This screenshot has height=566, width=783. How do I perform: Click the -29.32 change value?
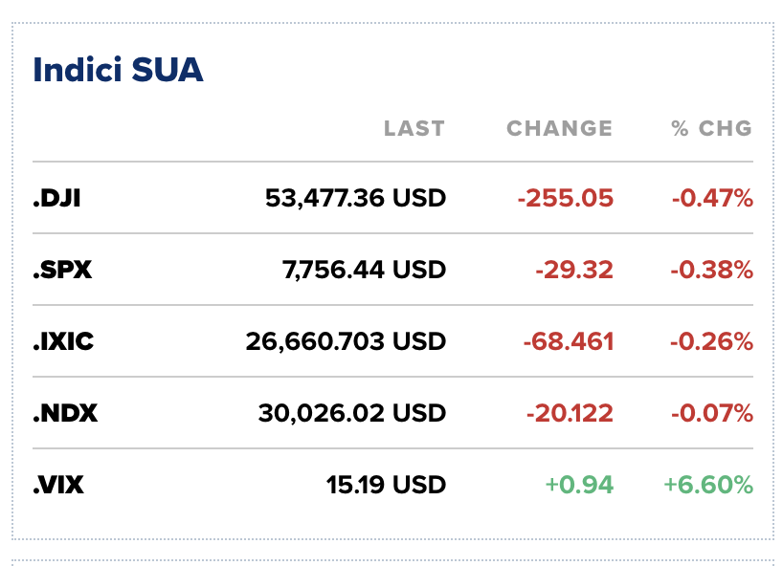tap(574, 270)
